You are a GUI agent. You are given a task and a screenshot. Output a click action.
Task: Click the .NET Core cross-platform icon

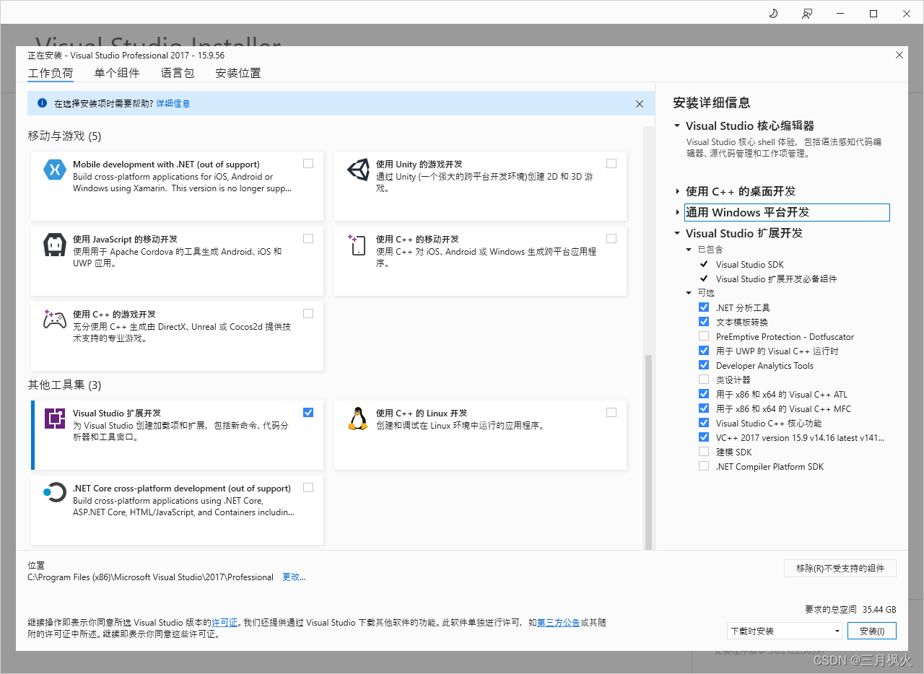click(x=55, y=493)
